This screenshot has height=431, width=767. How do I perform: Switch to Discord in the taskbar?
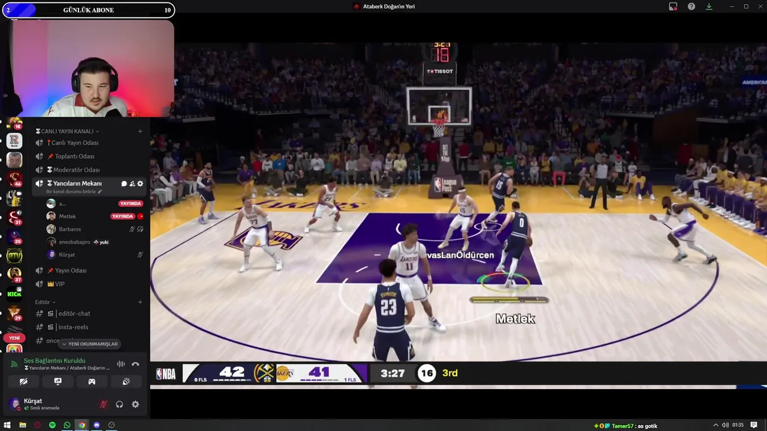(96, 425)
